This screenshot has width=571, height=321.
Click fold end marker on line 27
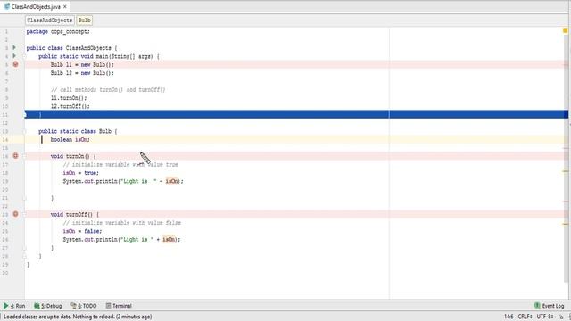coord(25,248)
